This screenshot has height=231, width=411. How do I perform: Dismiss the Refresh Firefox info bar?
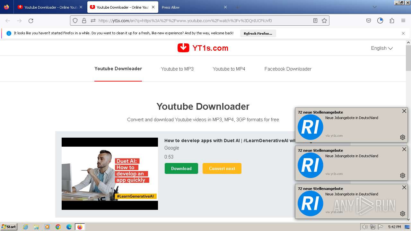coord(403,33)
